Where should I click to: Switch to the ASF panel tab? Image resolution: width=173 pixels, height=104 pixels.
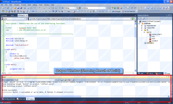click(x=141, y=73)
